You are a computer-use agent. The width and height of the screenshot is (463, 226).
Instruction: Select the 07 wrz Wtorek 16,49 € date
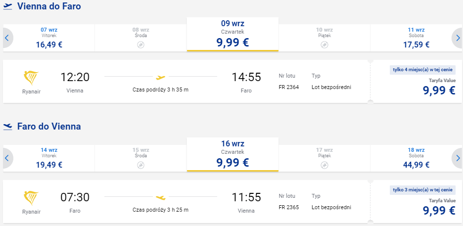click(x=49, y=38)
